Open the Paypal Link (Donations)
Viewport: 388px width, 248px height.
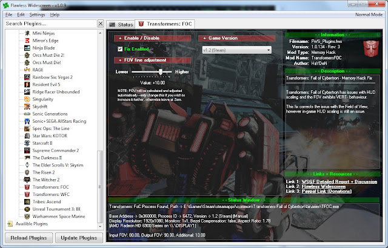pyautogui.click(x=327, y=191)
